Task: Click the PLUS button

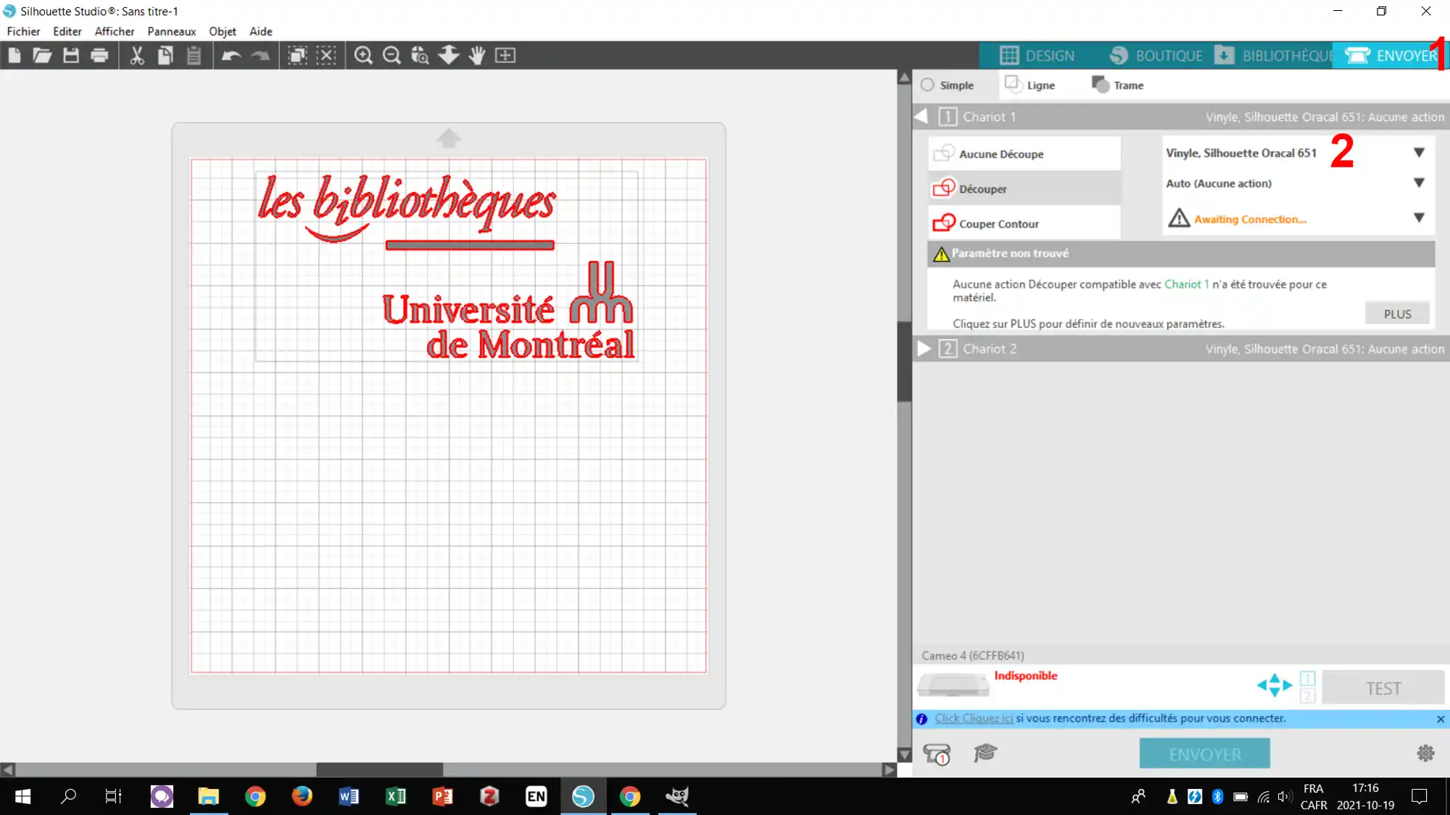Action: pos(1397,314)
